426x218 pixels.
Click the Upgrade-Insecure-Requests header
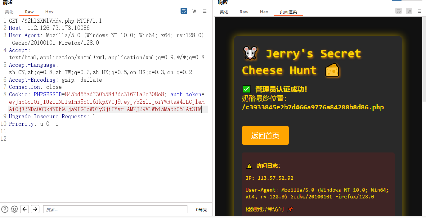(52, 116)
